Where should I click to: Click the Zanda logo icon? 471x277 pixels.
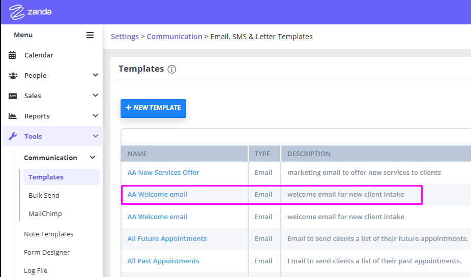pos(16,12)
